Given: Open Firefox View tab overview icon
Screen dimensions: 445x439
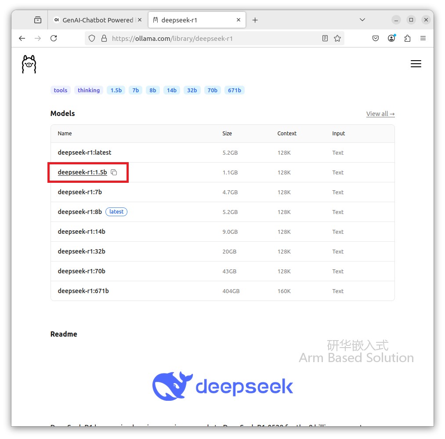Looking at the screenshot, I should [38, 20].
